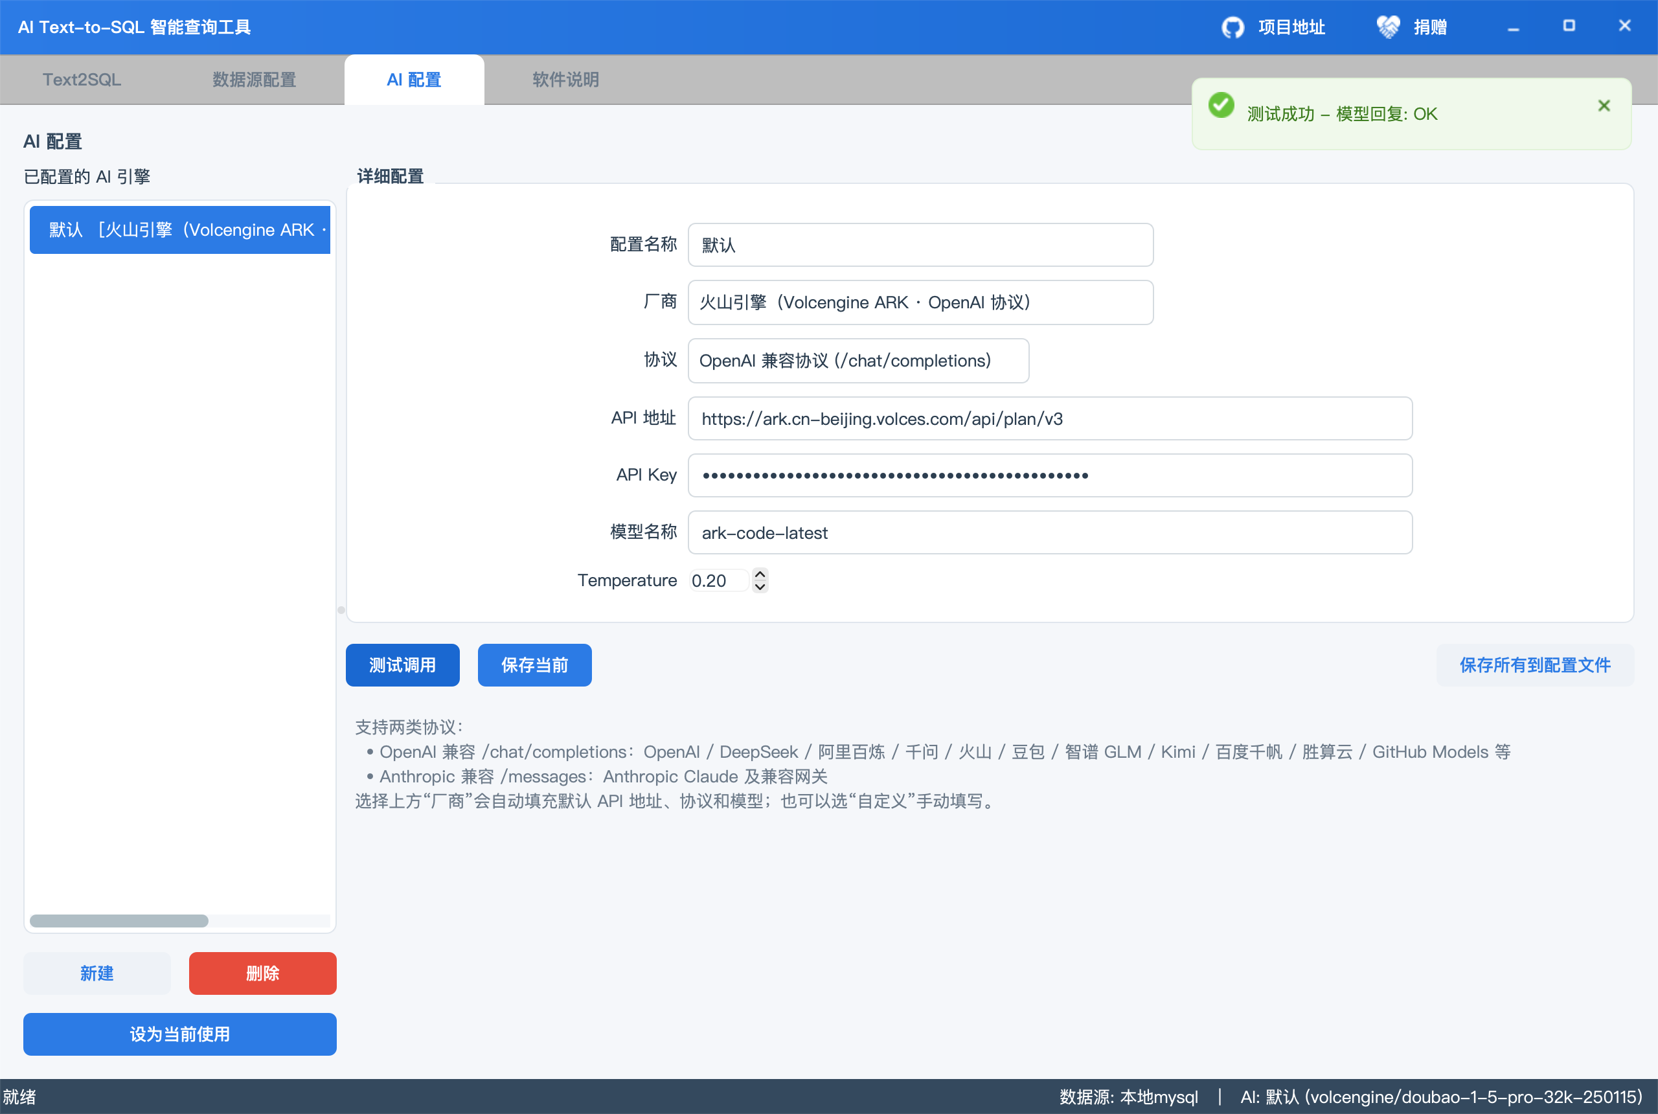Click the 模型名称 input field
Image resolution: width=1658 pixels, height=1114 pixels.
[1049, 533]
